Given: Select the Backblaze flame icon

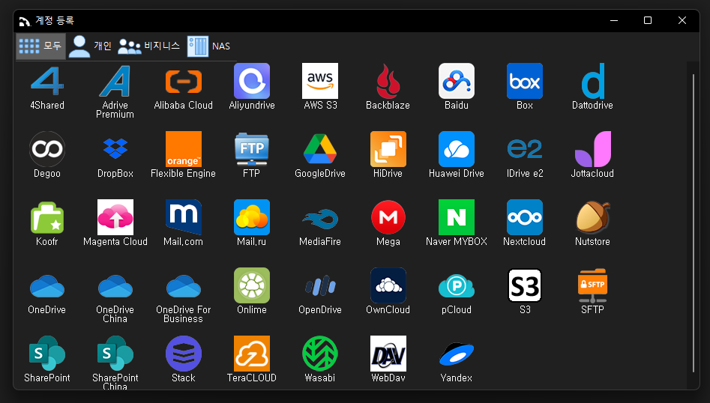Looking at the screenshot, I should click(x=388, y=82).
